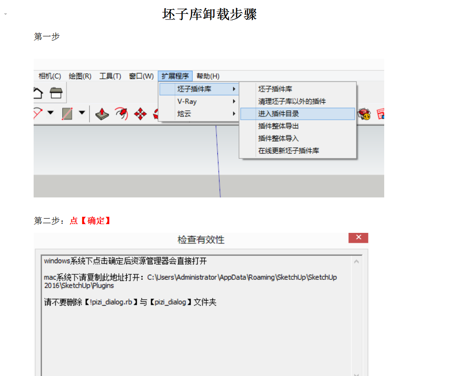457x376 pixels.
Task: Choose 坯子插件库 in the submenu
Action: [x=298, y=89]
